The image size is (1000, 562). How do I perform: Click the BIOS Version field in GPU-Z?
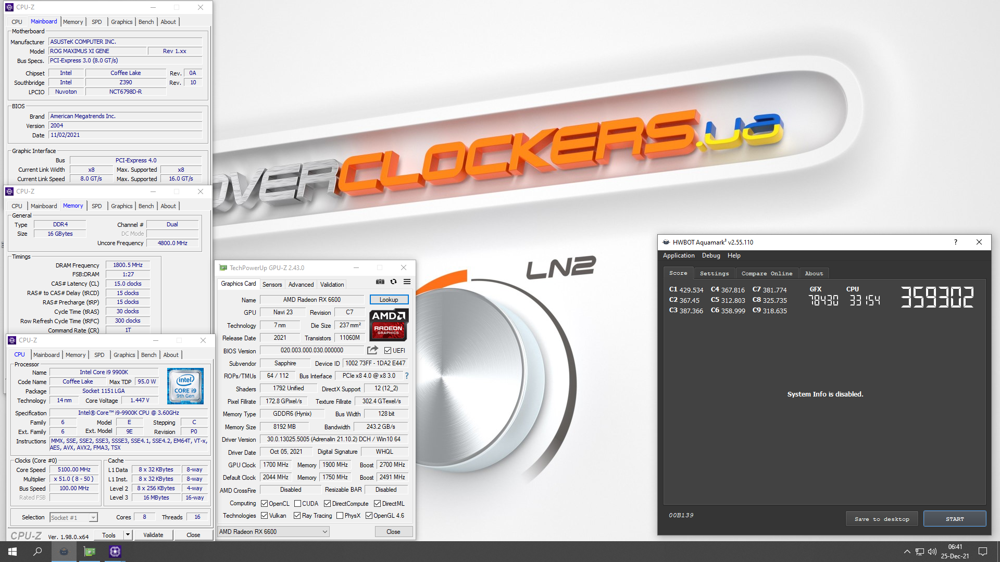[312, 351]
